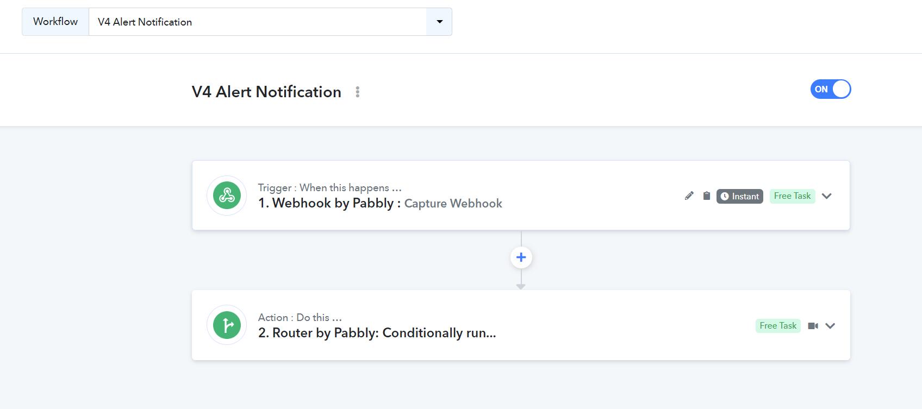Click the 'Workflow' label box
This screenshot has width=922, height=409.
55,22
